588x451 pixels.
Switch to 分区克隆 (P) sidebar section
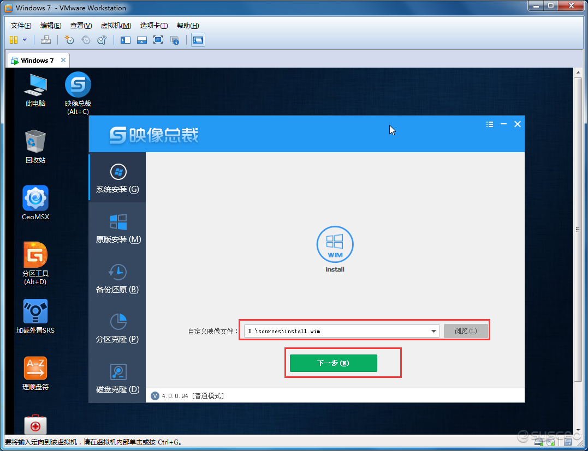pos(117,328)
